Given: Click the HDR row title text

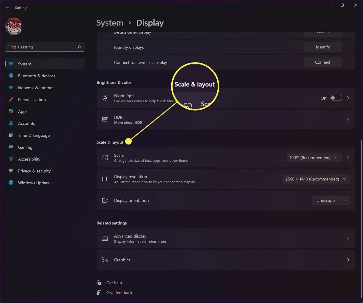Looking at the screenshot, I should click(x=118, y=117).
